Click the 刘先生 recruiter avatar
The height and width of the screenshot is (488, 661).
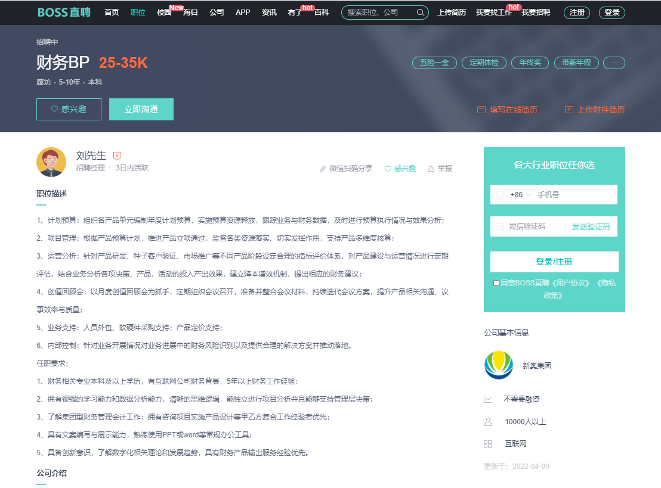pyautogui.click(x=51, y=162)
